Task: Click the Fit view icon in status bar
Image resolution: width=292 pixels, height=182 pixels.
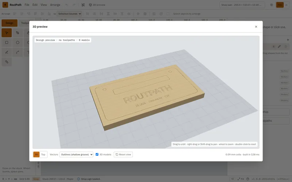Action: point(241,179)
